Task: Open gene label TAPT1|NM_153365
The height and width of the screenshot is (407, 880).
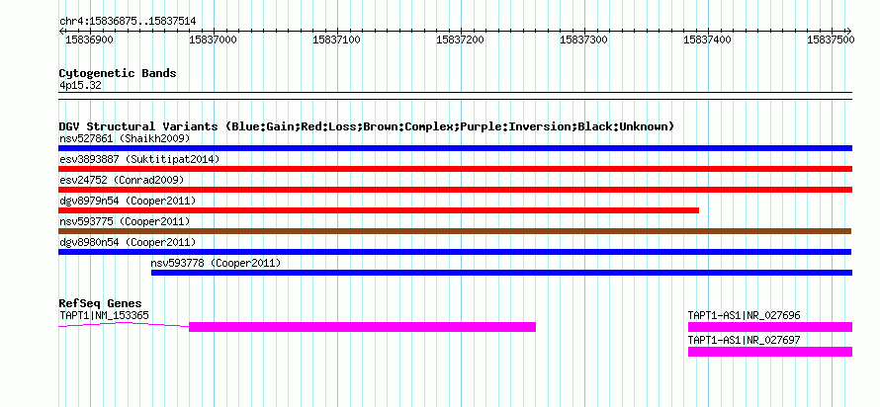Action: click(x=105, y=315)
